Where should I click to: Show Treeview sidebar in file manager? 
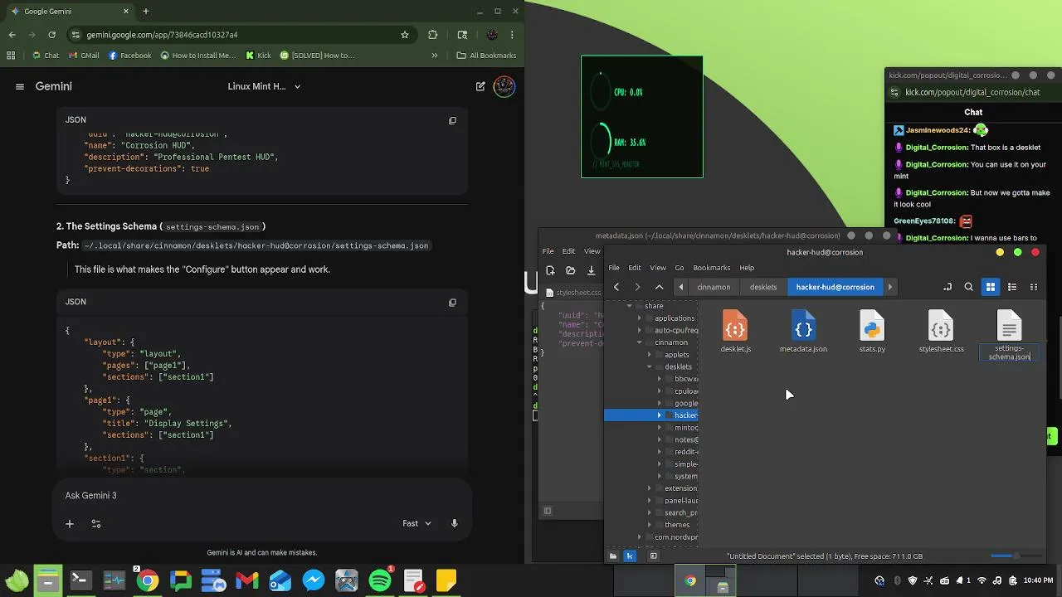(630, 556)
